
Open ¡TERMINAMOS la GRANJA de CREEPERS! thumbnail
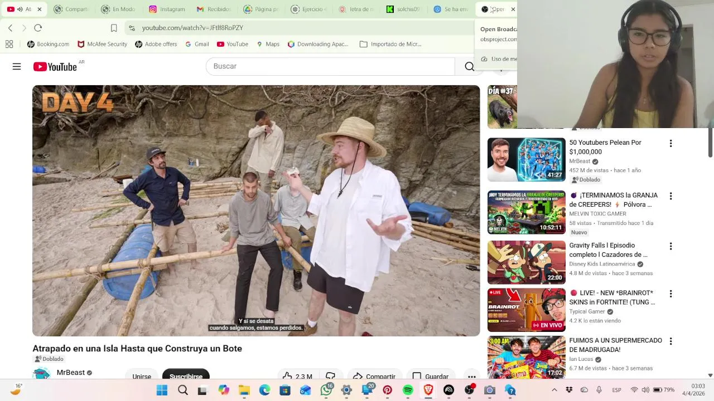526,212
